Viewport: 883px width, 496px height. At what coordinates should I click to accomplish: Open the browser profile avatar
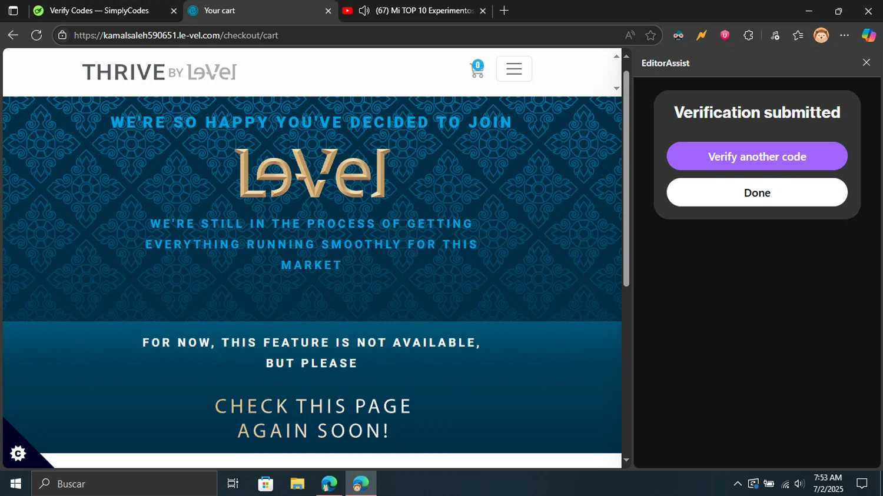click(x=821, y=35)
